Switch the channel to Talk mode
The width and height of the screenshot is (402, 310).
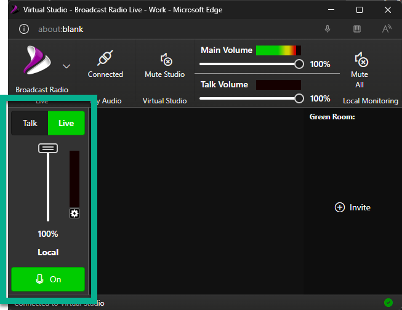click(x=30, y=123)
